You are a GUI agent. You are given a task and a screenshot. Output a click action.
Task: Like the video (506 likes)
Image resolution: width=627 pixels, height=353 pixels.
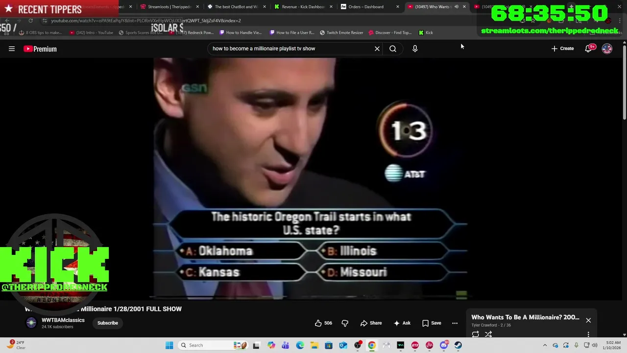click(324, 323)
